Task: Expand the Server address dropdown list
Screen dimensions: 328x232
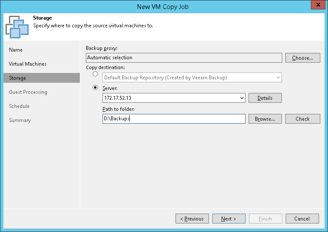Action: [242, 98]
